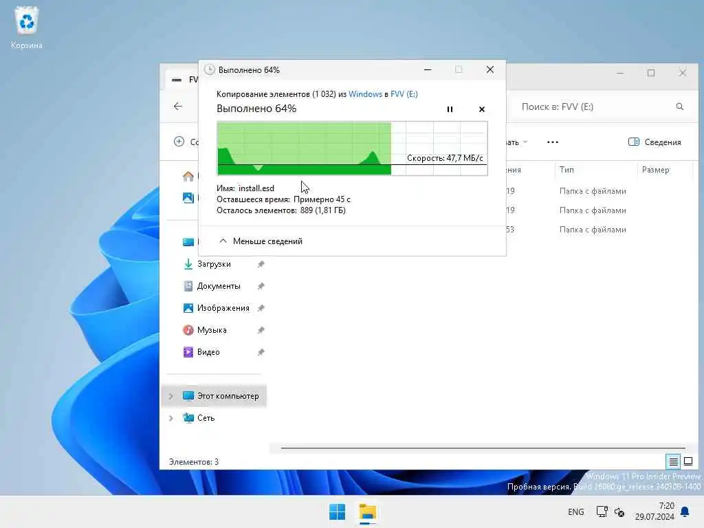This screenshot has width=704, height=528.
Task: Open the Home icon in navigation pane
Action: click(188, 176)
